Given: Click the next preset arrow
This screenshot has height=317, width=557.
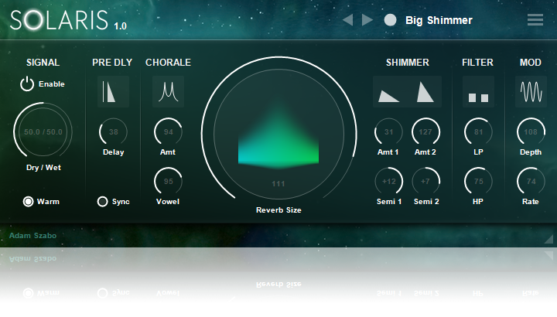Looking at the screenshot, I should point(367,20).
